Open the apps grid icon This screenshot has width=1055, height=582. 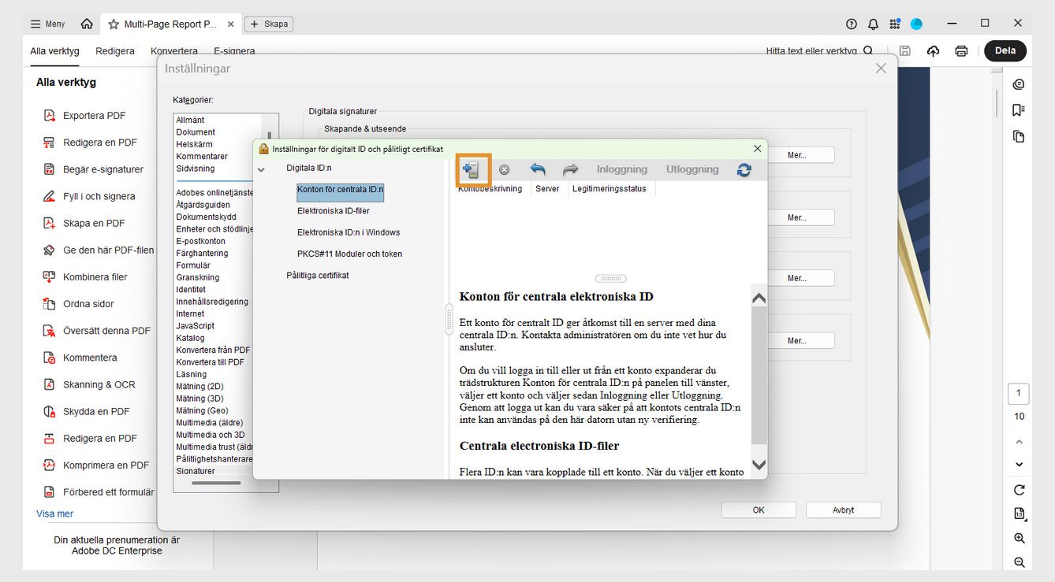point(894,24)
